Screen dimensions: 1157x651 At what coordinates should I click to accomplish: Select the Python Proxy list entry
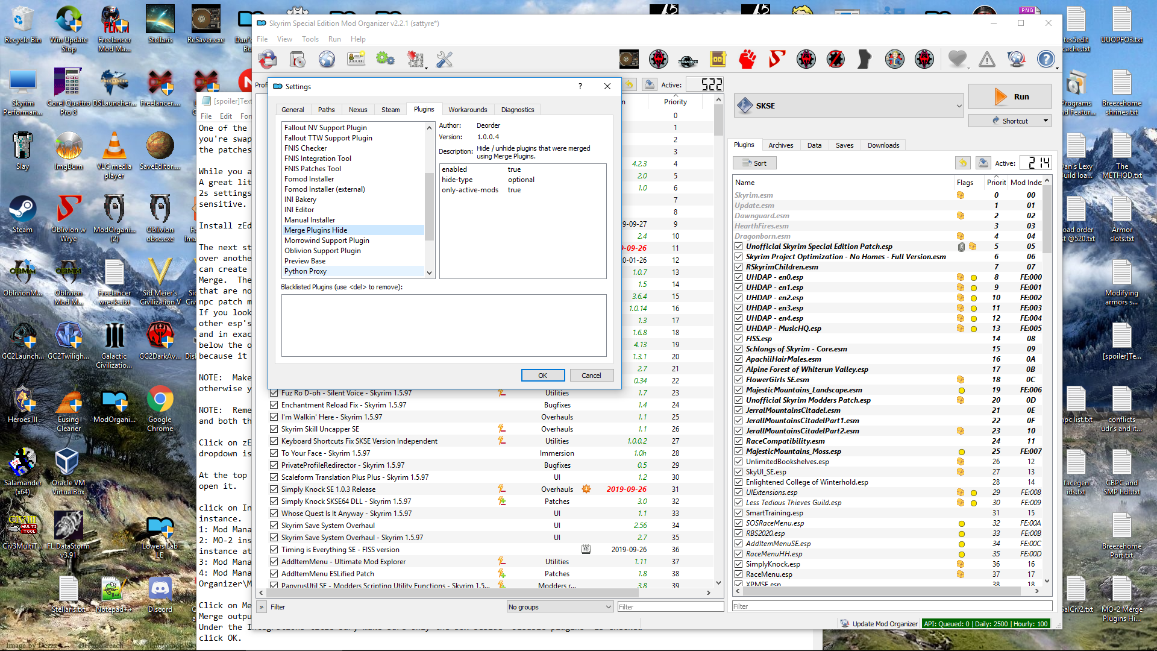[x=305, y=271]
